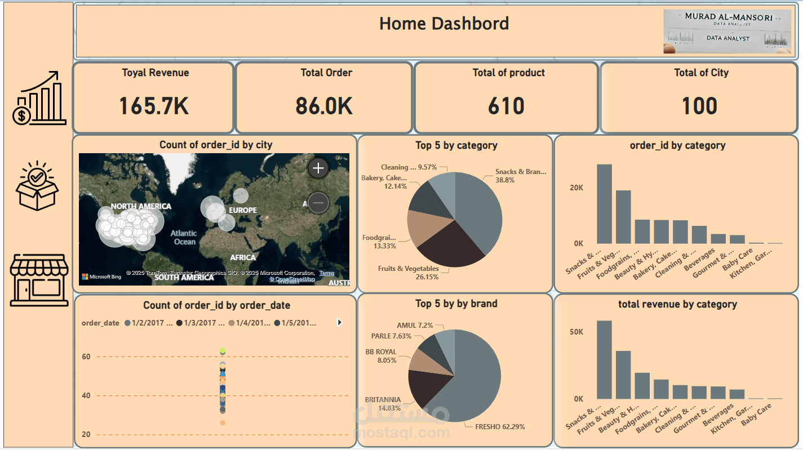This screenshot has width=803, height=450.
Task: Click the Microsoft Bing logo on the map
Action: (x=101, y=275)
